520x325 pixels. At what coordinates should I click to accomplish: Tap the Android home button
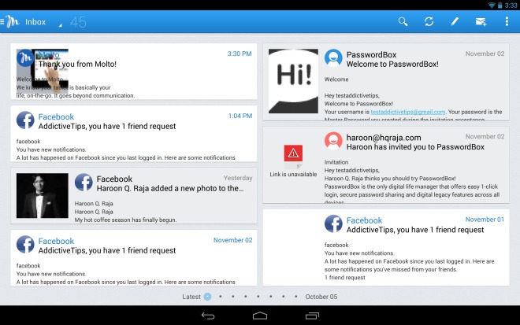260,316
